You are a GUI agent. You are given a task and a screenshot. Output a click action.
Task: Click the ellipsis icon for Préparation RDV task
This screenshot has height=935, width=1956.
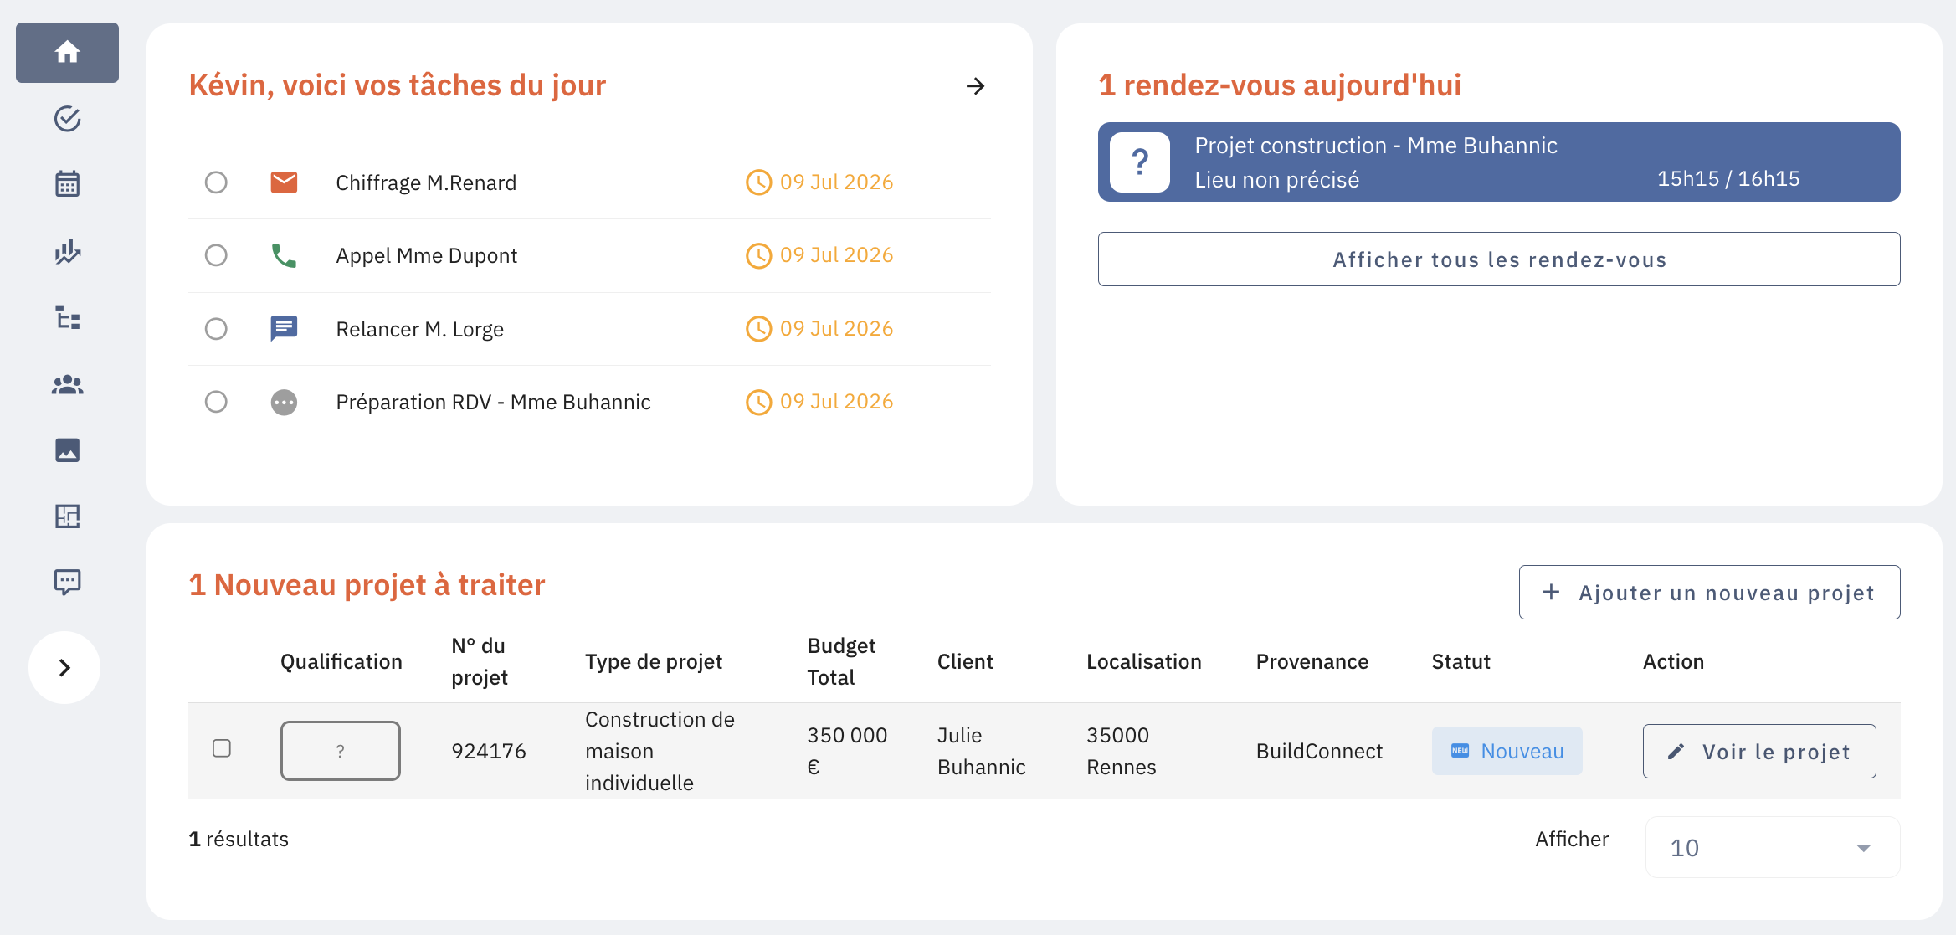coord(284,403)
